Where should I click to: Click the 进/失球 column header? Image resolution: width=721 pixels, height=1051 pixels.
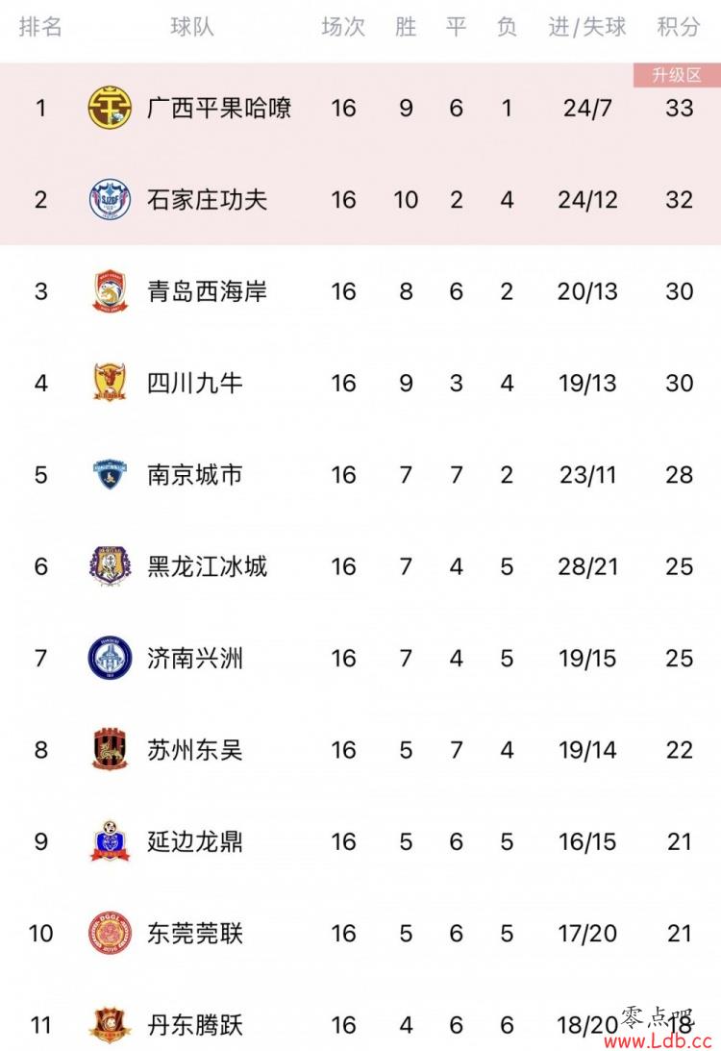coord(587,27)
